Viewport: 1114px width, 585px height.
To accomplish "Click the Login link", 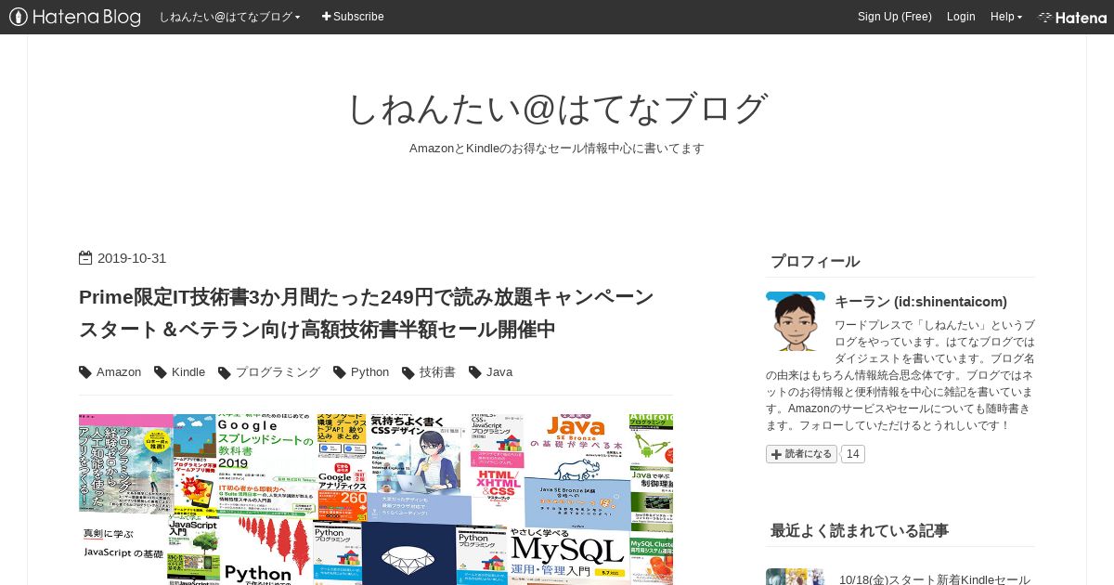I will click(961, 17).
